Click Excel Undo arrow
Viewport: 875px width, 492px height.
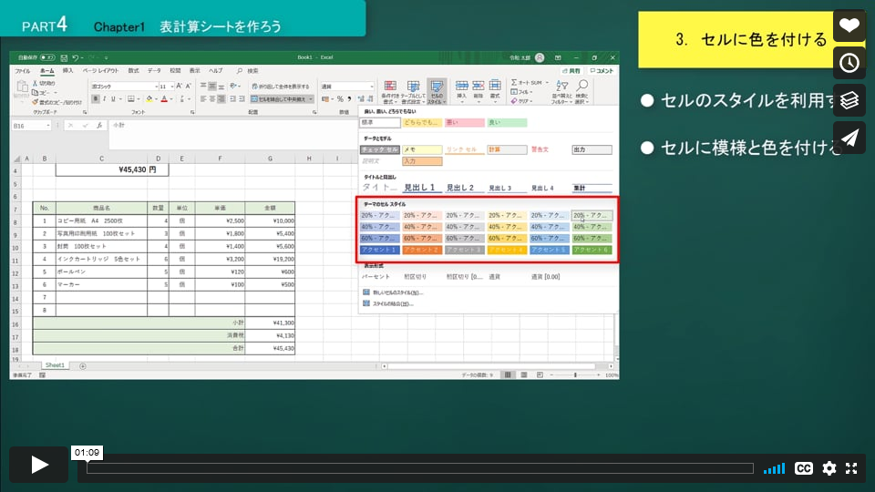click(76, 57)
